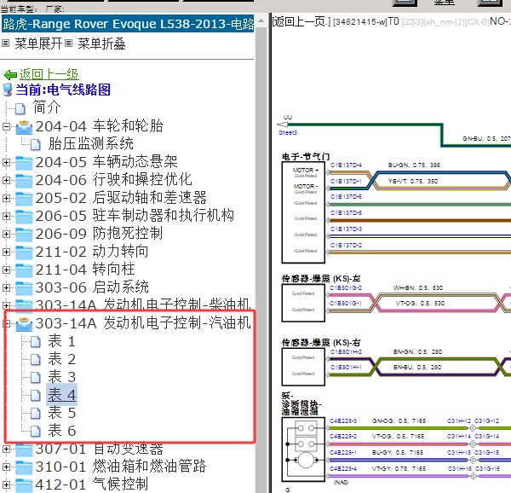
Task: Click the UU off-page arrow symbol
Action: (x=282, y=125)
